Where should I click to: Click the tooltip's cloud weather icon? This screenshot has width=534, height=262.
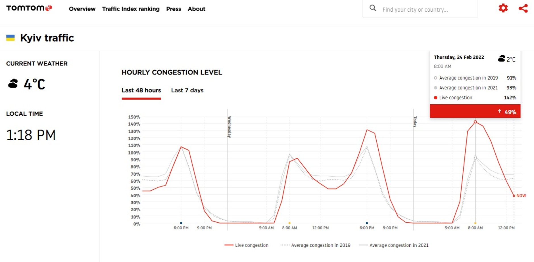point(502,59)
